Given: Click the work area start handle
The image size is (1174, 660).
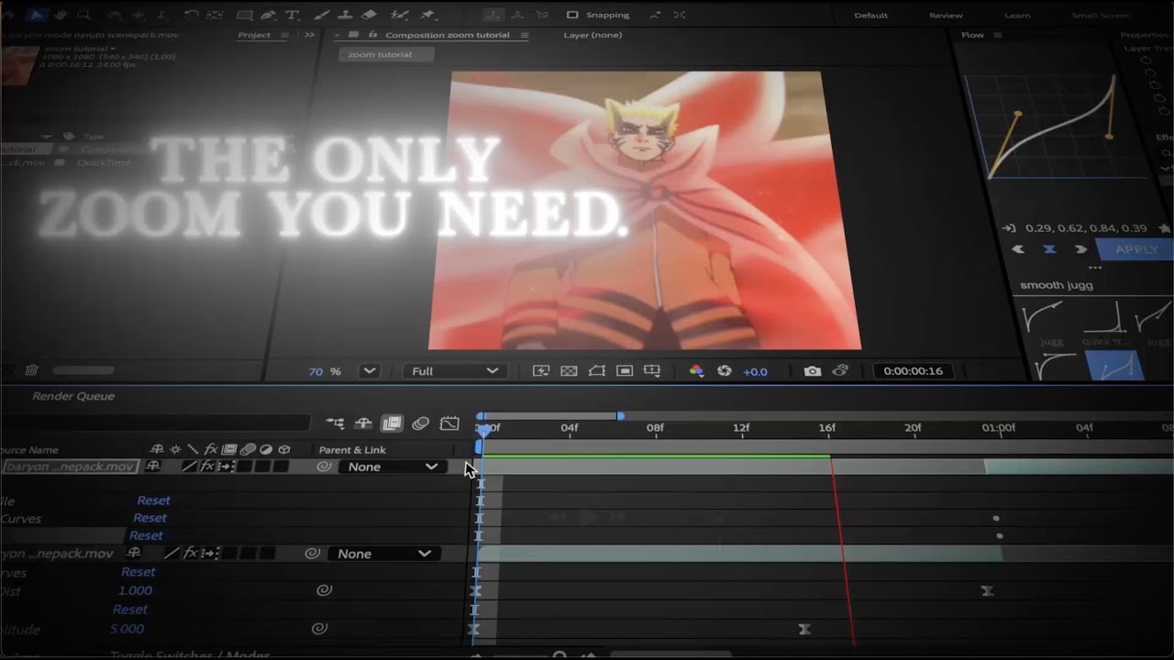Looking at the screenshot, I should pyautogui.click(x=481, y=416).
